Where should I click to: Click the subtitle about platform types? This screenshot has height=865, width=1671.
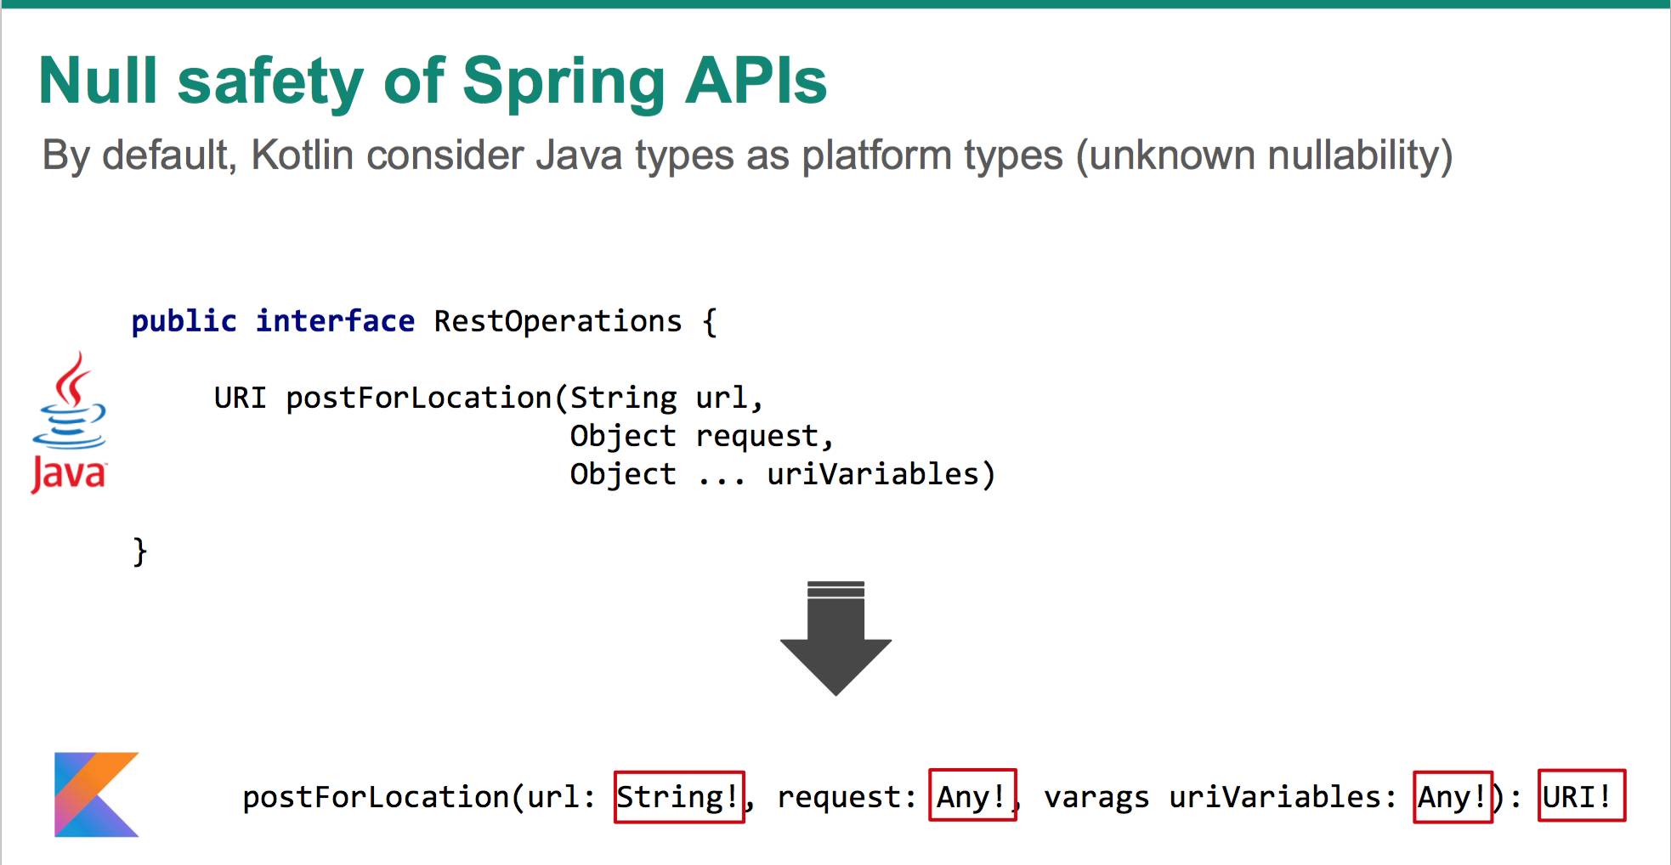747,155
